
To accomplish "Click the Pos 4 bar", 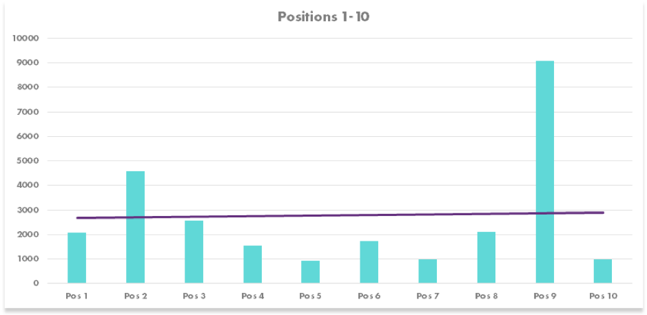I will coord(252,265).
